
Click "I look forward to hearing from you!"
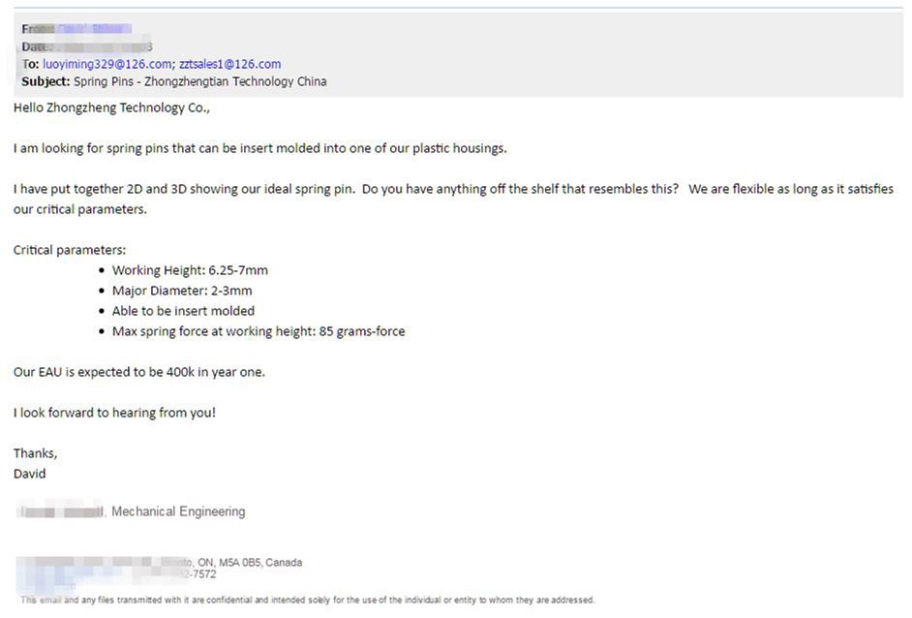coord(114,413)
